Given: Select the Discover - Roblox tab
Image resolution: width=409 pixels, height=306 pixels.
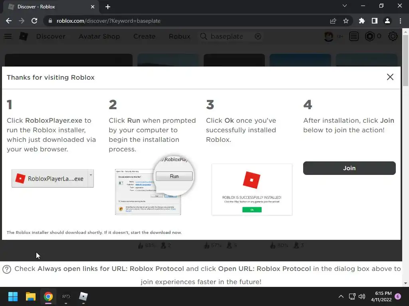Looking at the screenshot, I should tap(51, 7).
